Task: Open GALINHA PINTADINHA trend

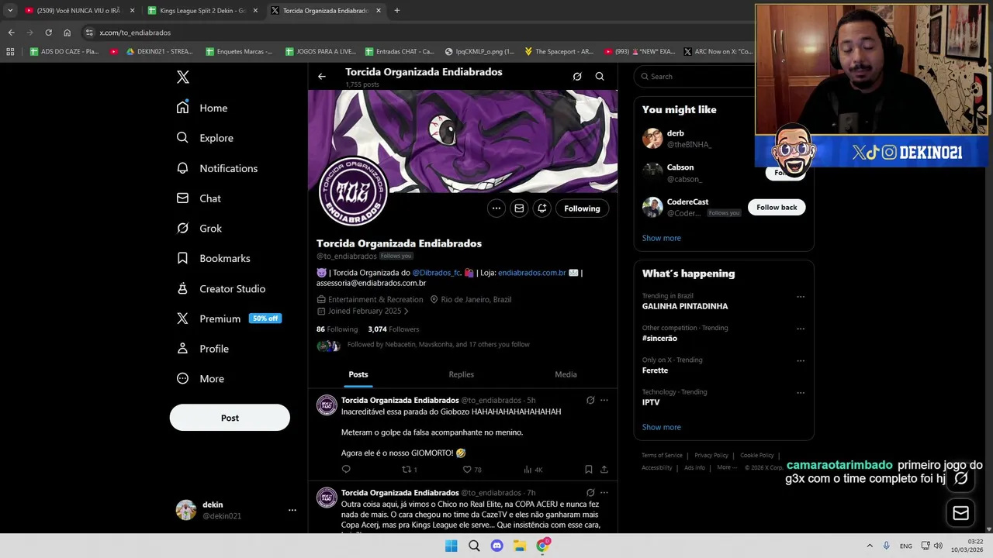Action: pyautogui.click(x=685, y=306)
